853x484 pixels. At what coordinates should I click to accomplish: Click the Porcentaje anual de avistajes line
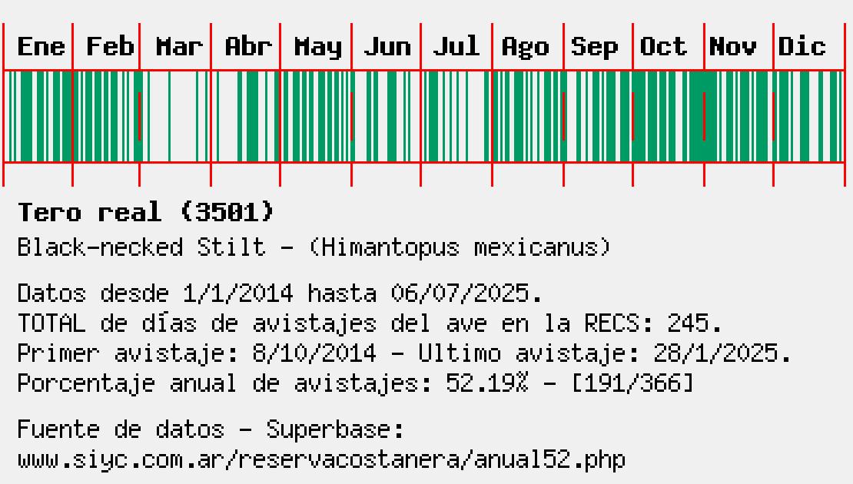click(356, 384)
